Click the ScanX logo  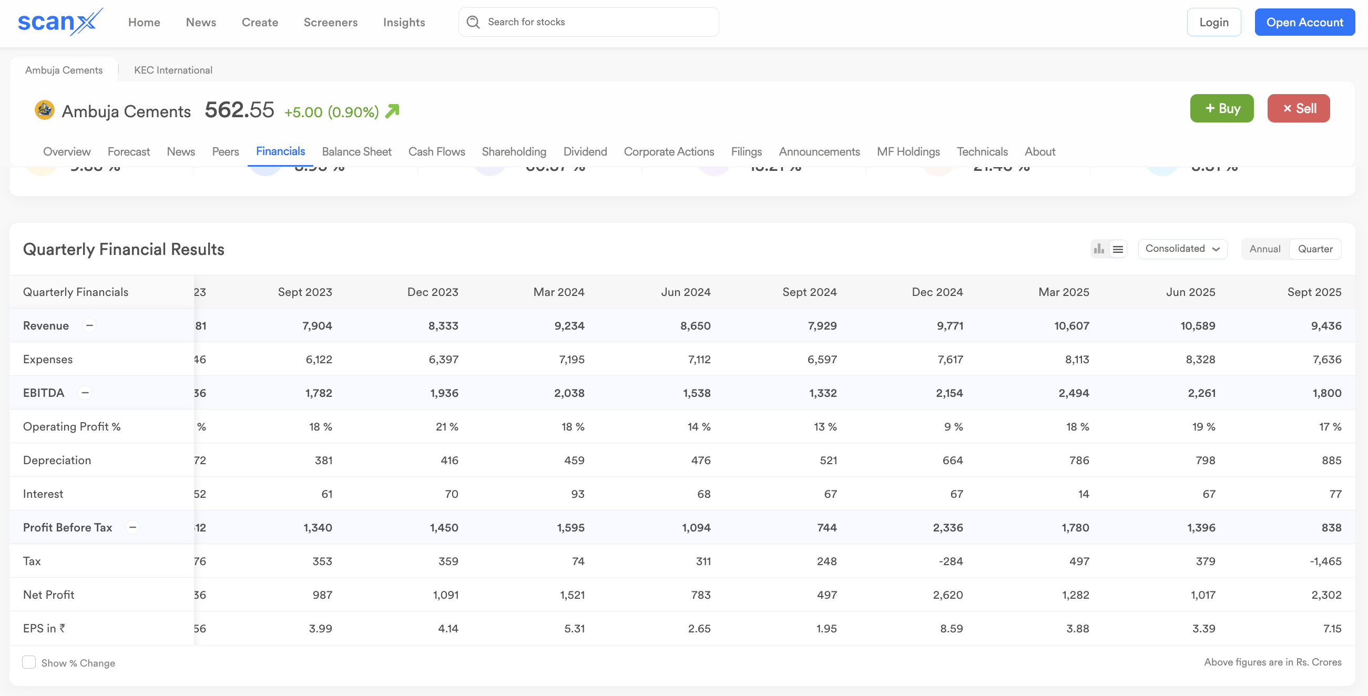click(x=59, y=22)
